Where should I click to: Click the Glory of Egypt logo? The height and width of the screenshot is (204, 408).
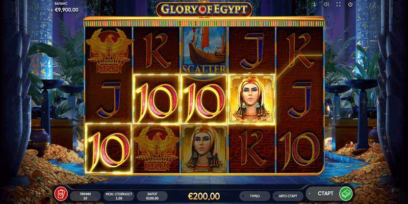pos(204,9)
